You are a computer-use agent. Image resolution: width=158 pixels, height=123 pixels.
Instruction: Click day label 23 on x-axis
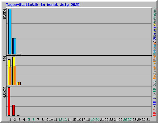[x=111, y=120]
